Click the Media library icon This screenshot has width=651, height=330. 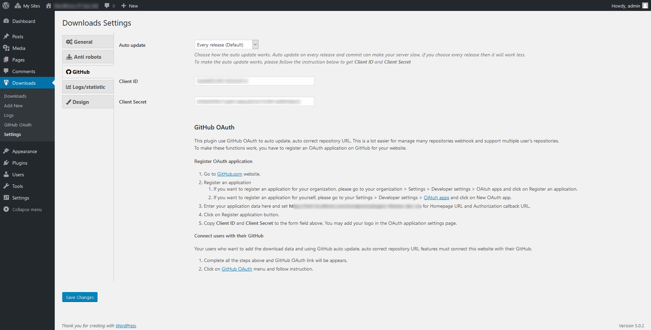(6, 48)
